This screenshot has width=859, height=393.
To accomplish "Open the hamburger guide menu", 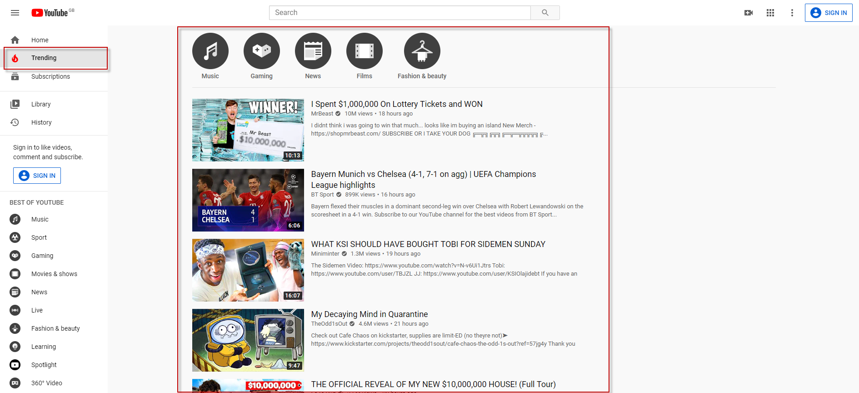I will point(15,13).
